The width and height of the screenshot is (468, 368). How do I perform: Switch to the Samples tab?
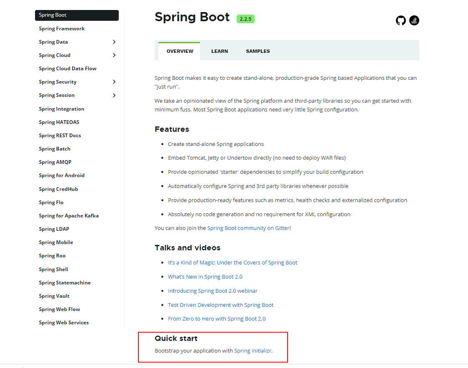click(258, 51)
